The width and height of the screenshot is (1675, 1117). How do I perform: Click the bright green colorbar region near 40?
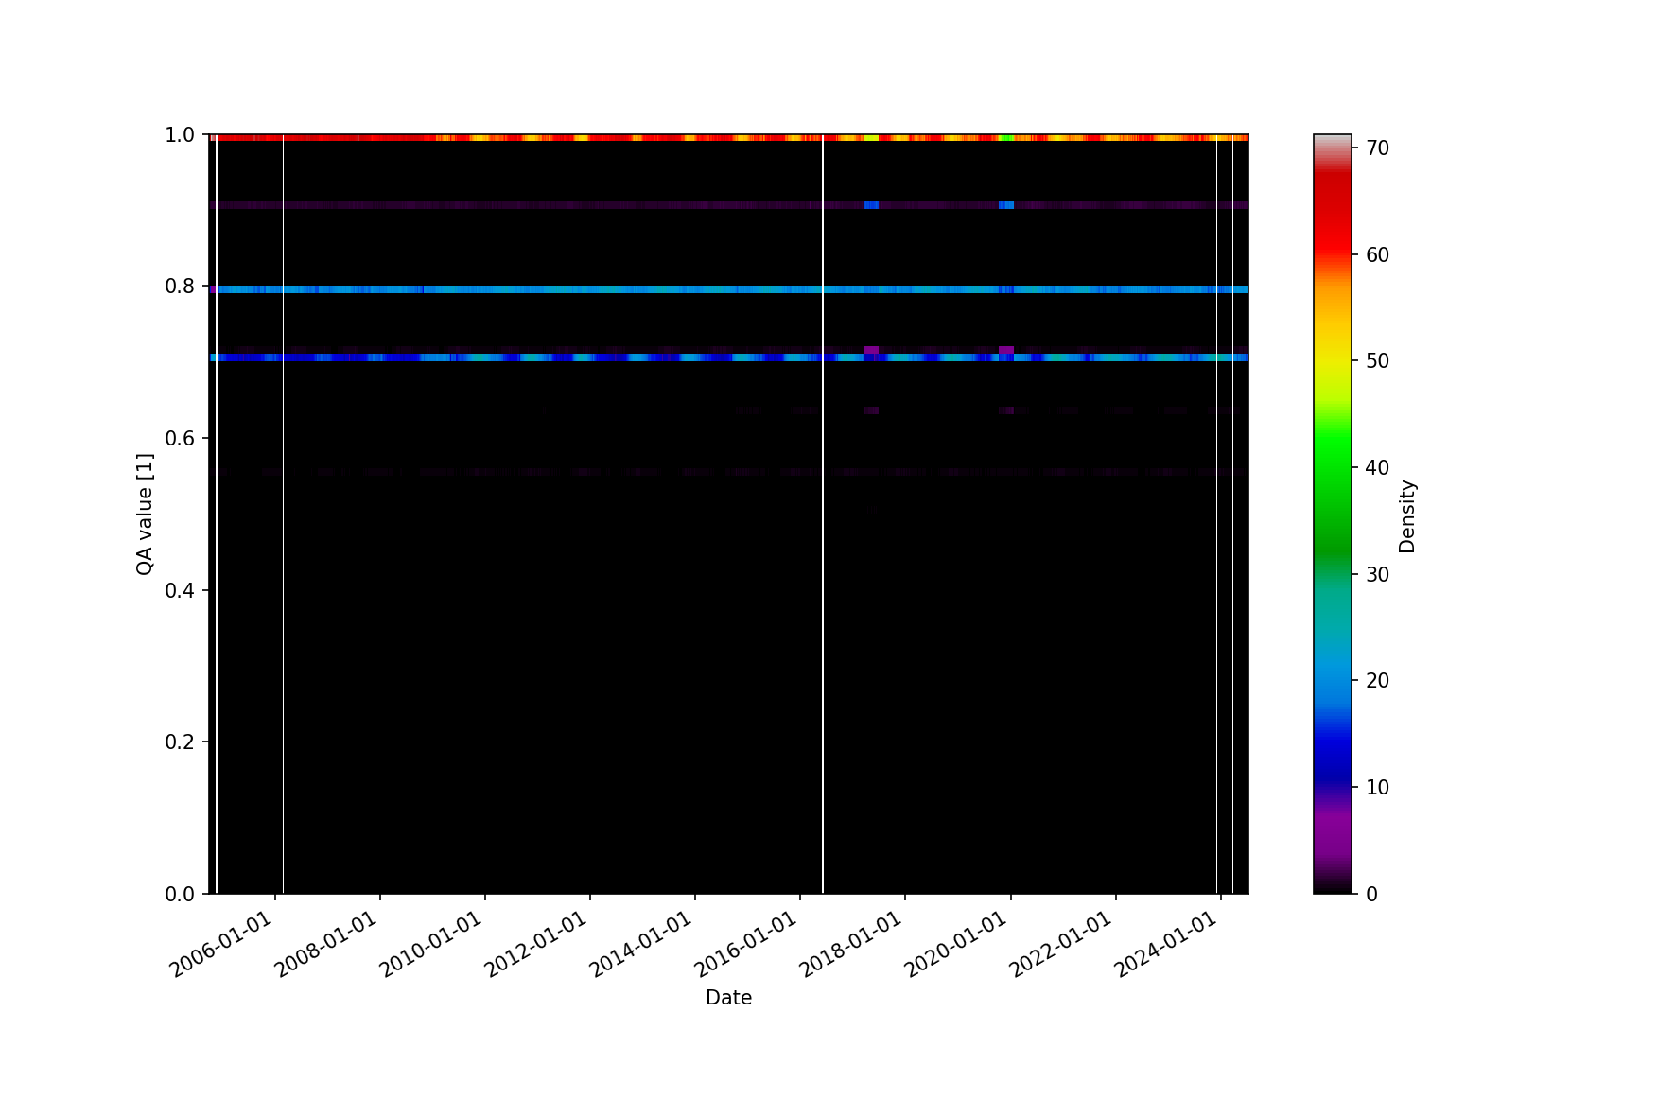[1332, 467]
